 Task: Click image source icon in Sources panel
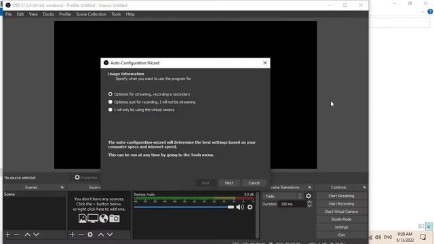click(82, 218)
